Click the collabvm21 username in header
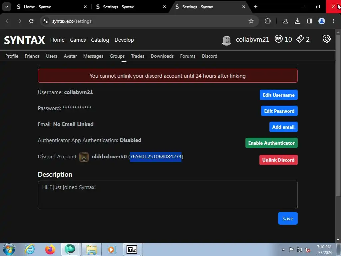 coord(252,39)
